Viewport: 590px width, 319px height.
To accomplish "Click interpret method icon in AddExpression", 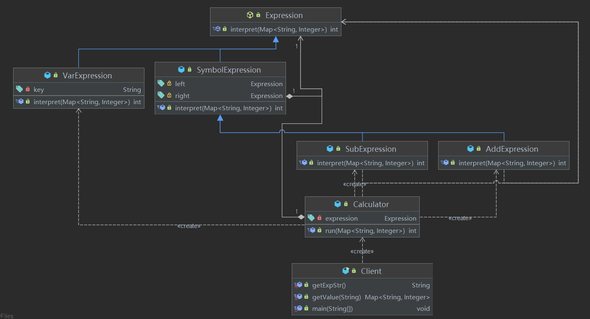I will [444, 162].
